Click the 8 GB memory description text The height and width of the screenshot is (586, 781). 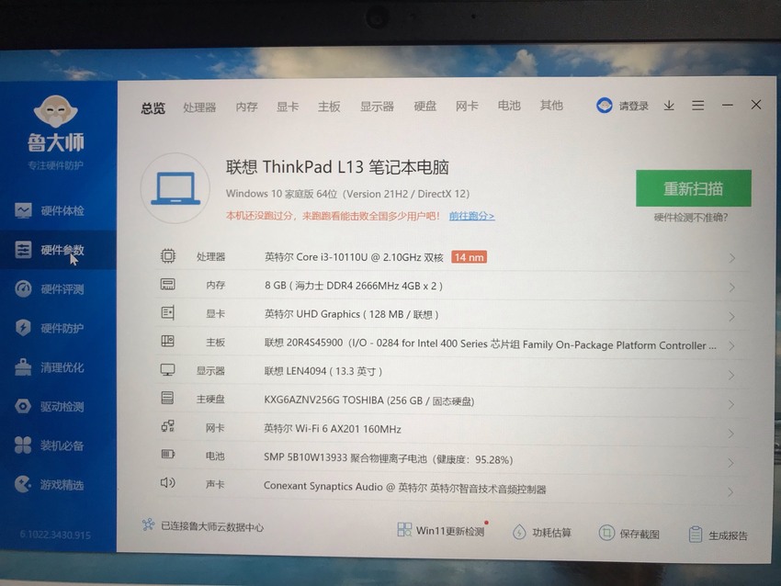353,286
